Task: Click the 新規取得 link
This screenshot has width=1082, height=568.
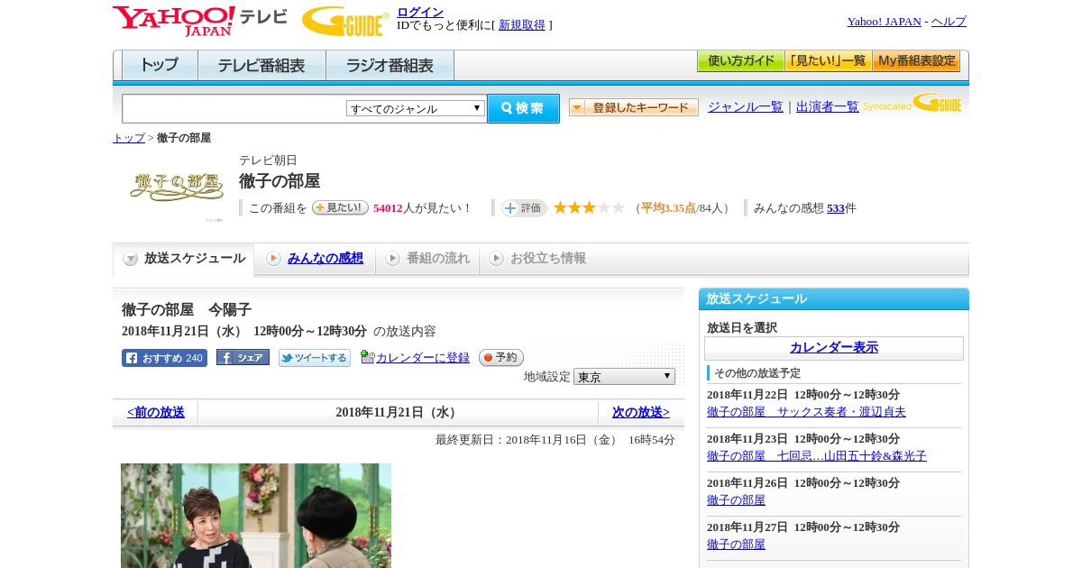Action: coord(522,25)
